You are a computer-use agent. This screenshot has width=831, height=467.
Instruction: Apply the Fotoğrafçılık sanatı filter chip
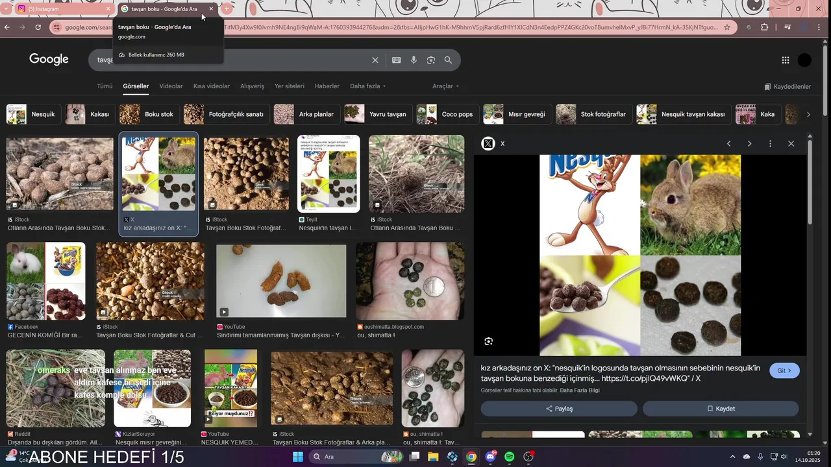[x=226, y=114]
